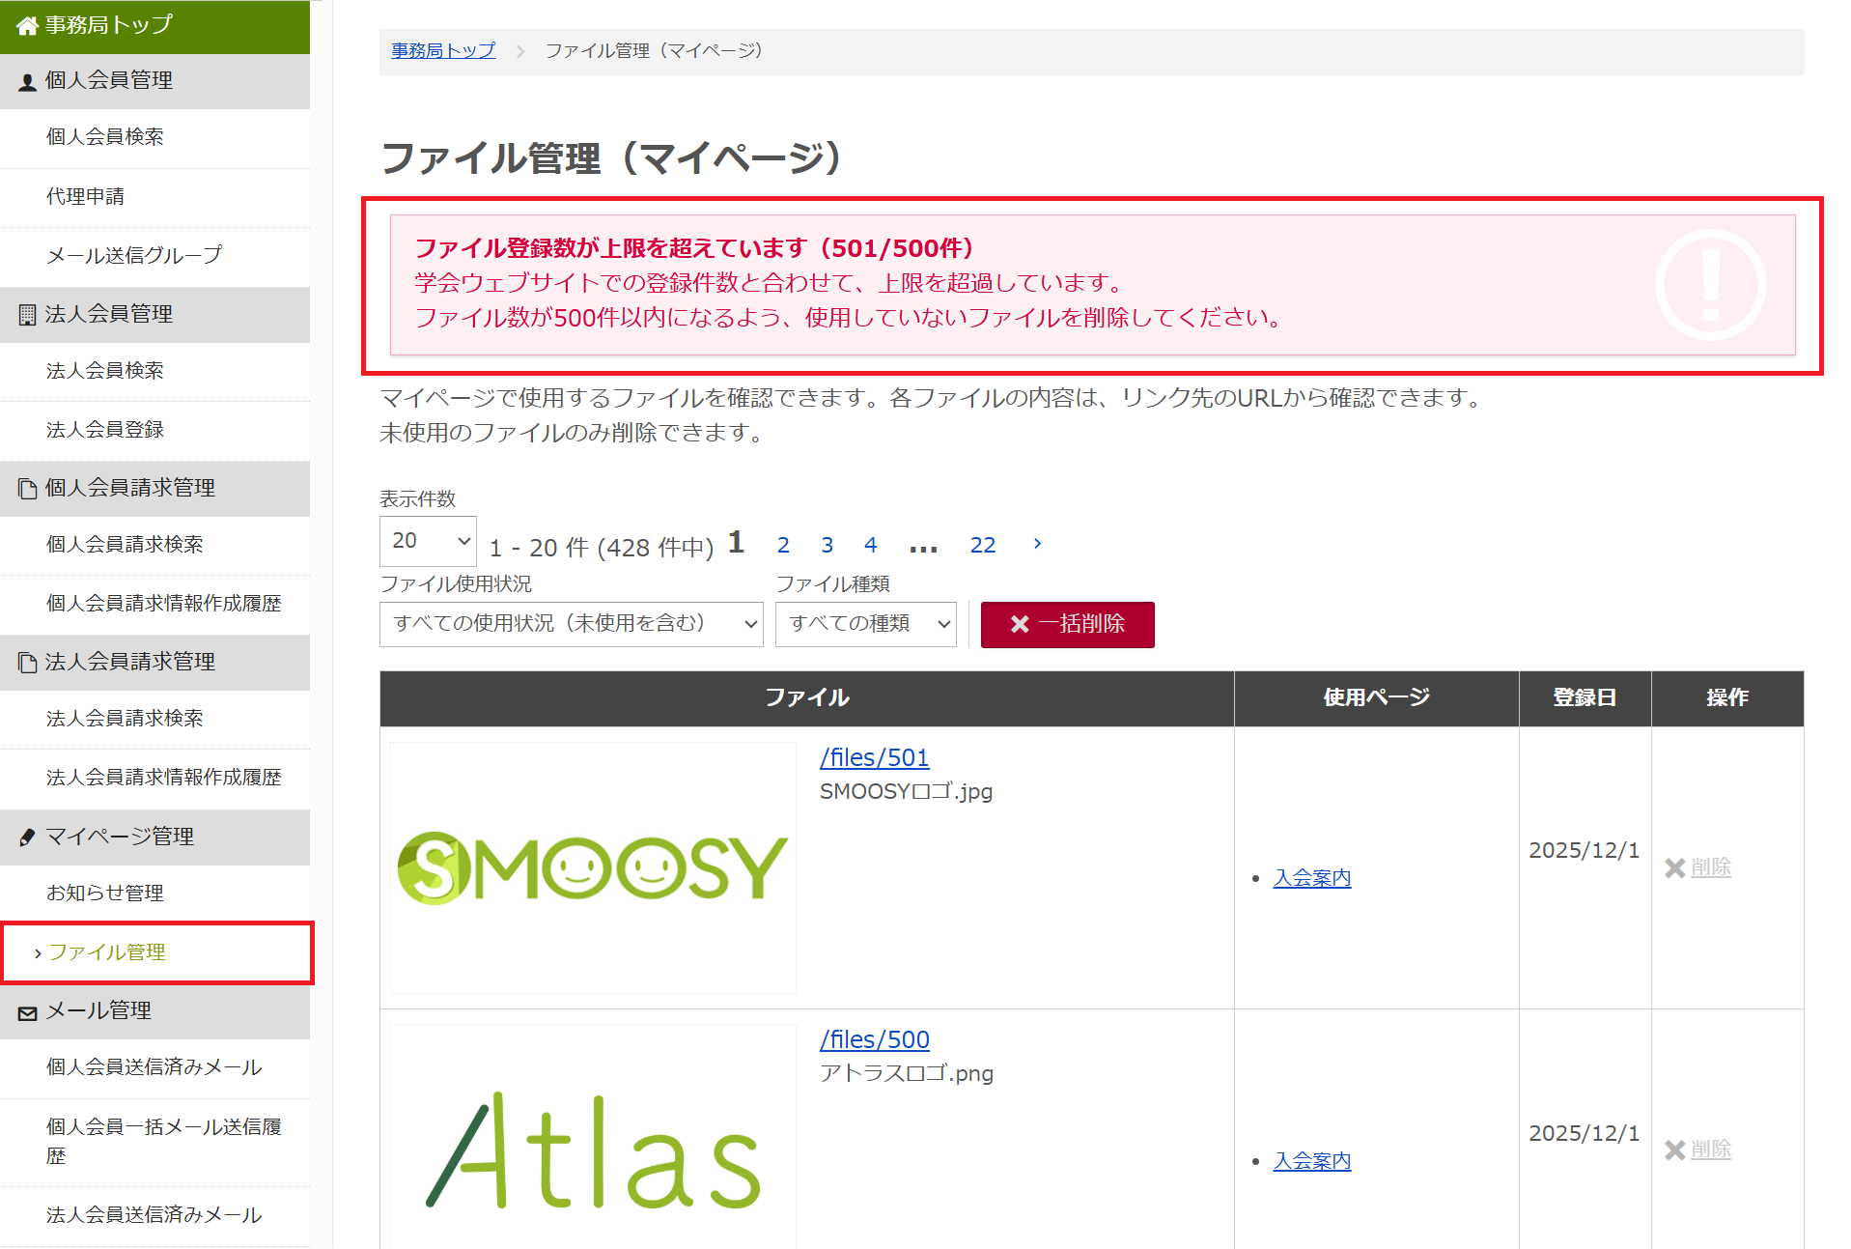Open 個人会員一括メール送信履歴 in the sidebar
The height and width of the screenshot is (1249, 1851).
[x=155, y=1142]
